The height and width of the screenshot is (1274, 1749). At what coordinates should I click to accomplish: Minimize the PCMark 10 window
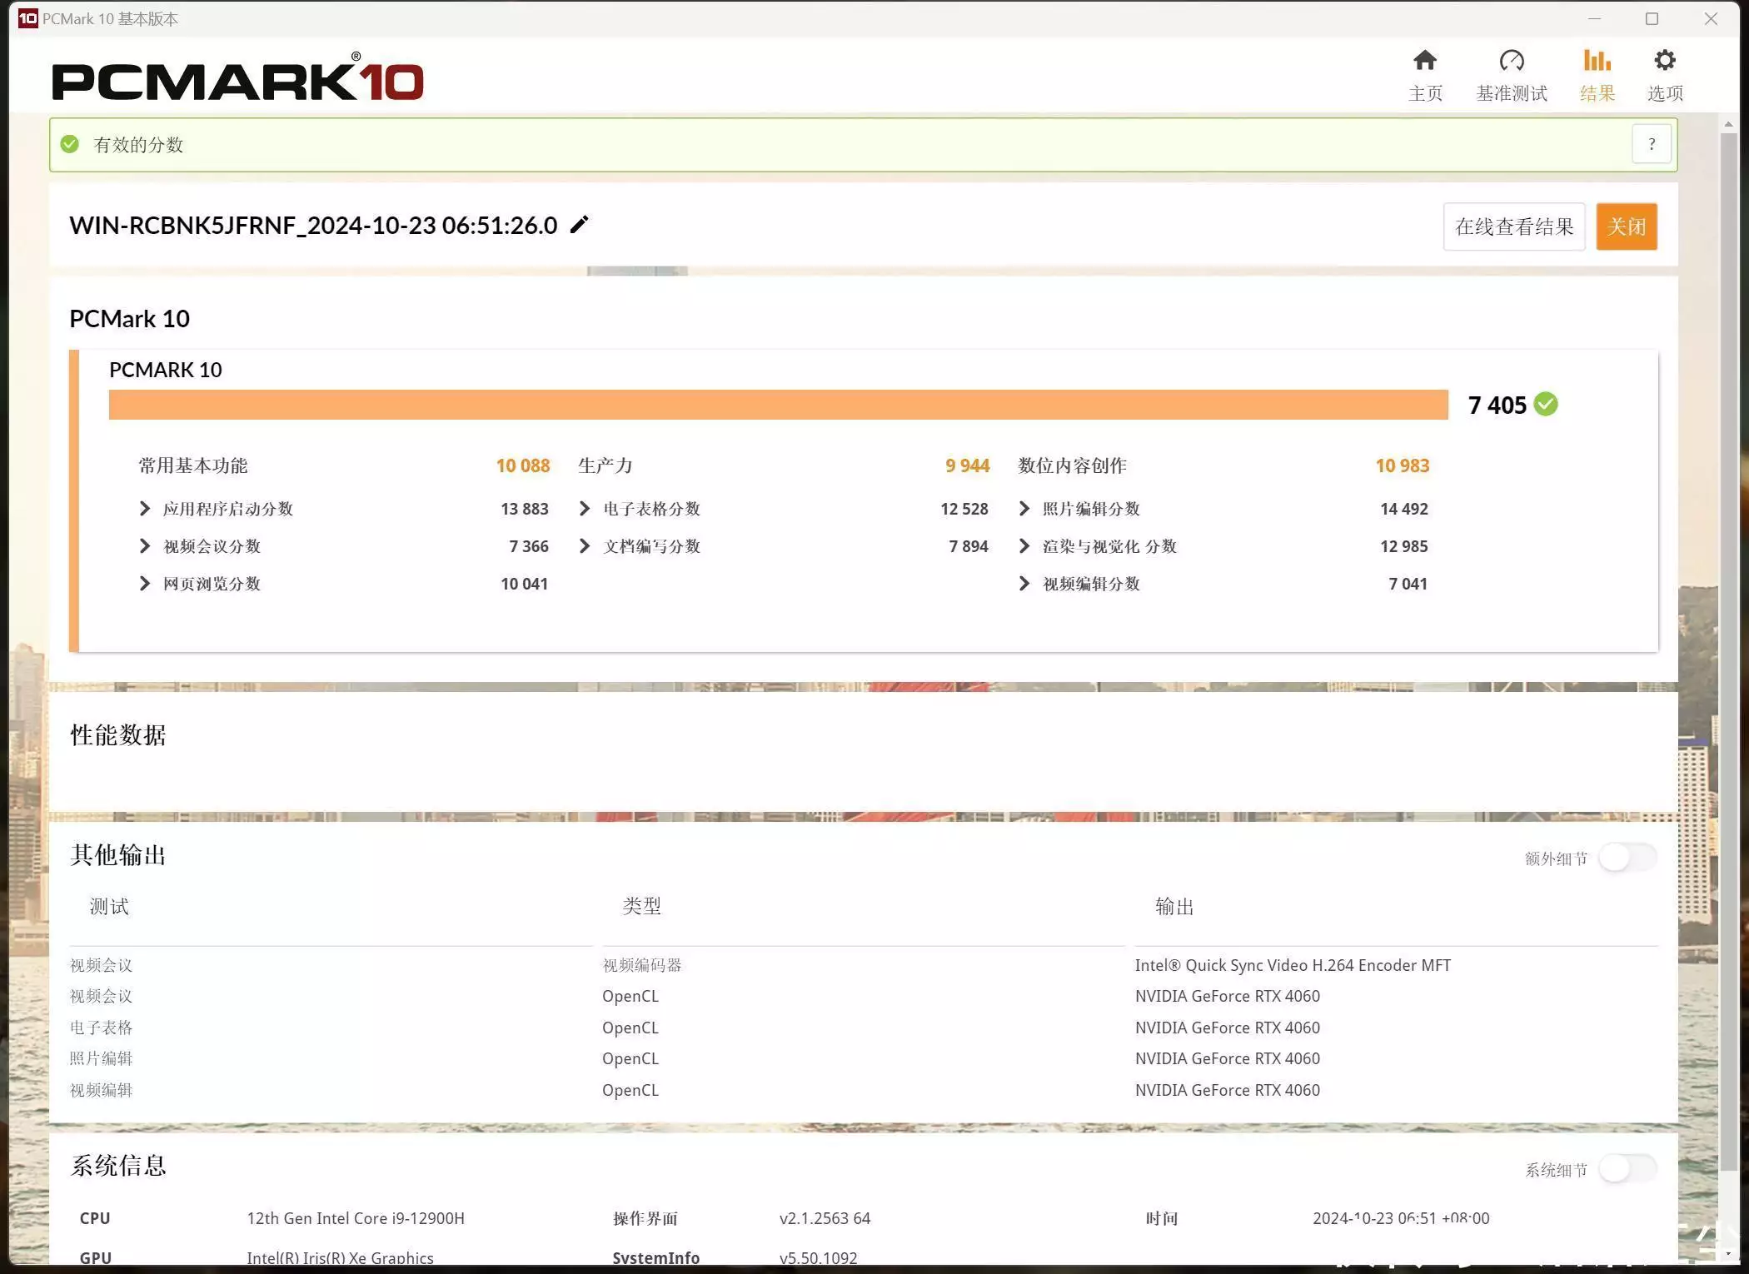(x=1595, y=18)
